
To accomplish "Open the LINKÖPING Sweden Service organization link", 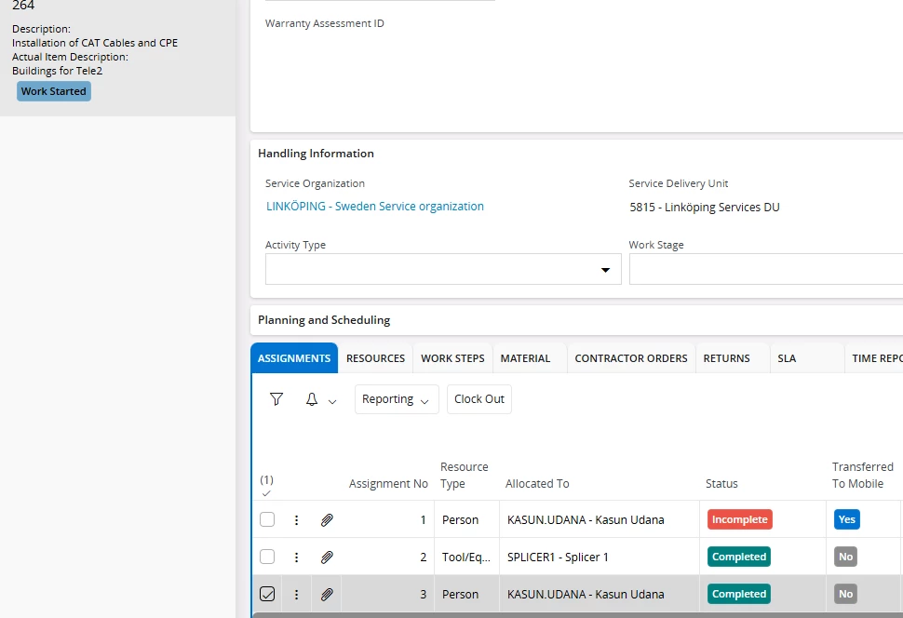I will (x=375, y=206).
